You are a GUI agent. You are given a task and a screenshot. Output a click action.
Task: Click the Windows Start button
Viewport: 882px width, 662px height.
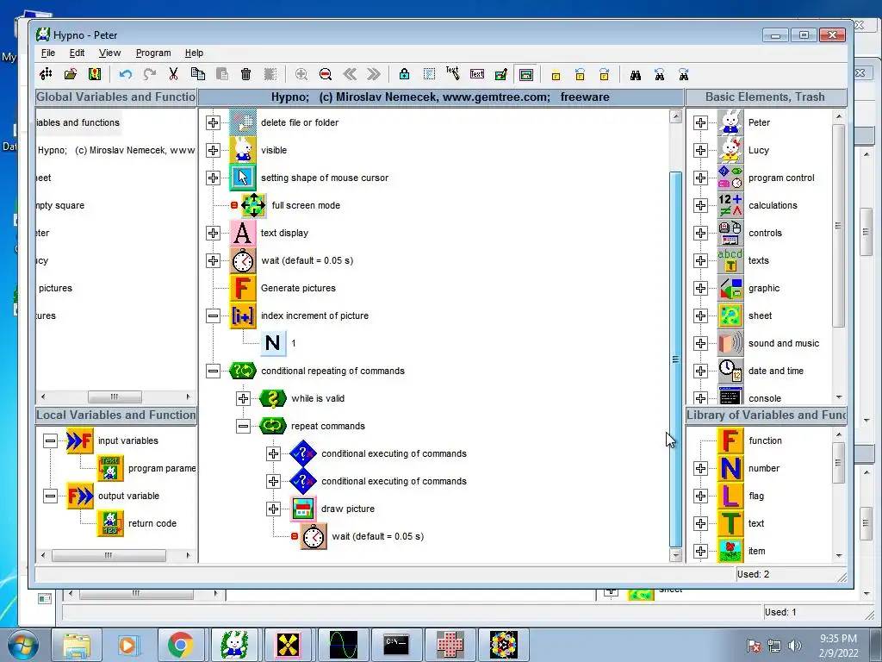coord(22,646)
